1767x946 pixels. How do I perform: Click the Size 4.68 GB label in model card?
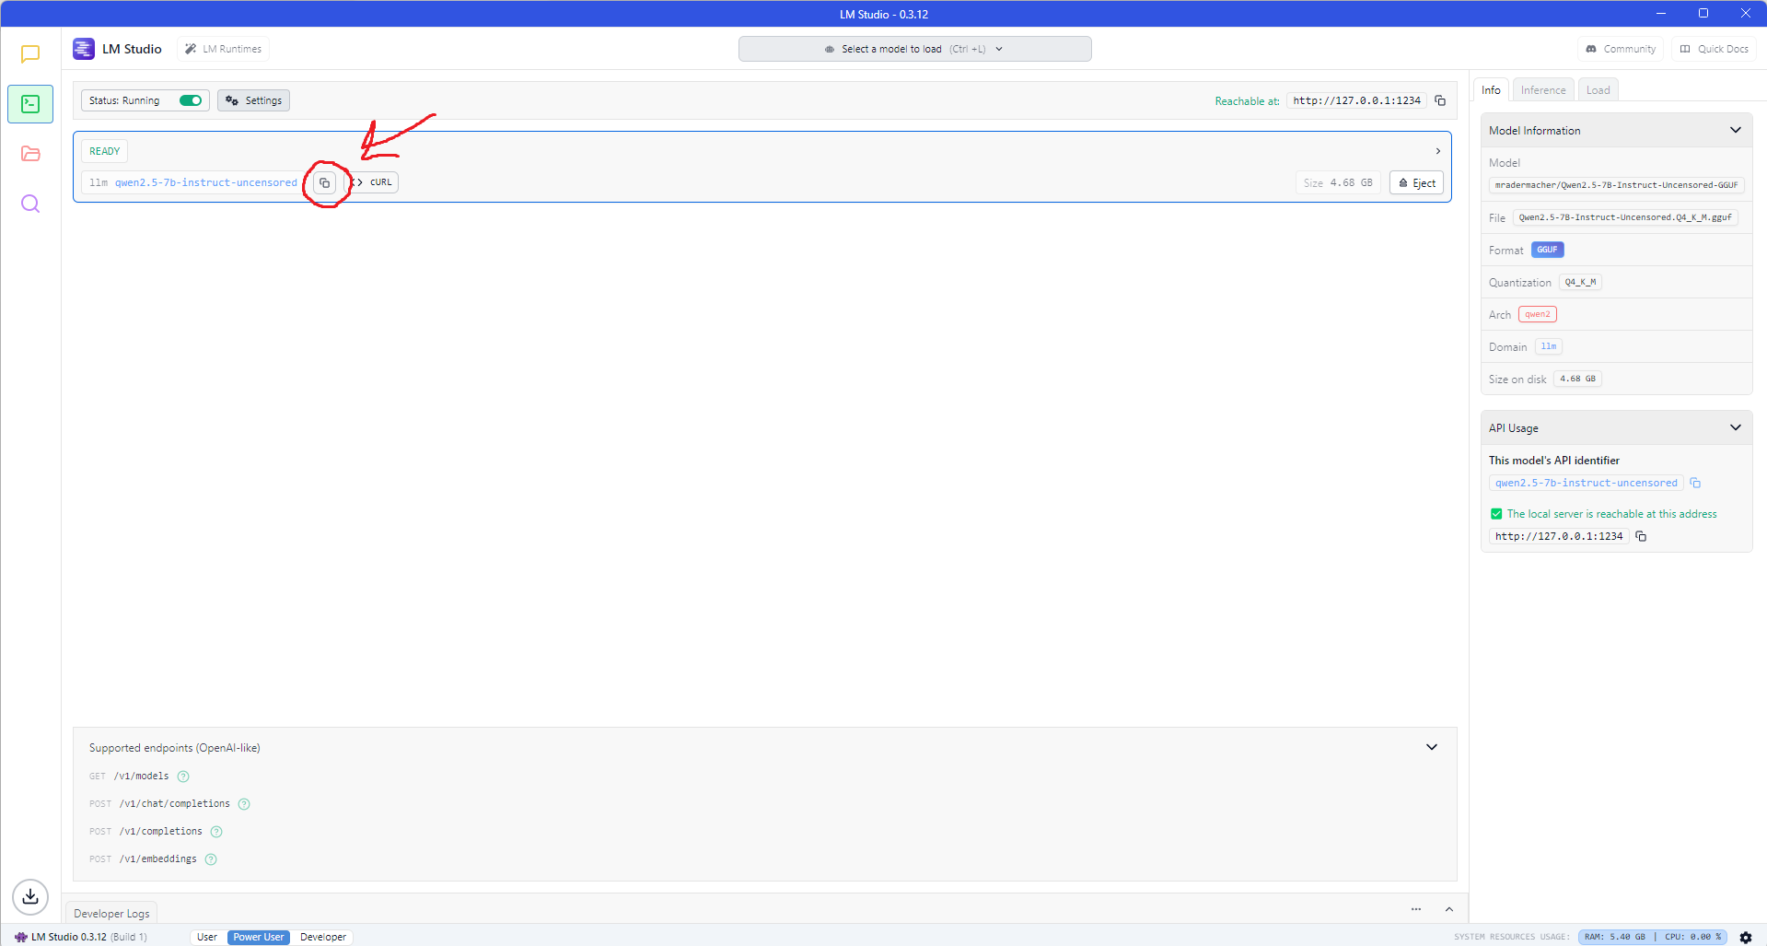pyautogui.click(x=1338, y=182)
